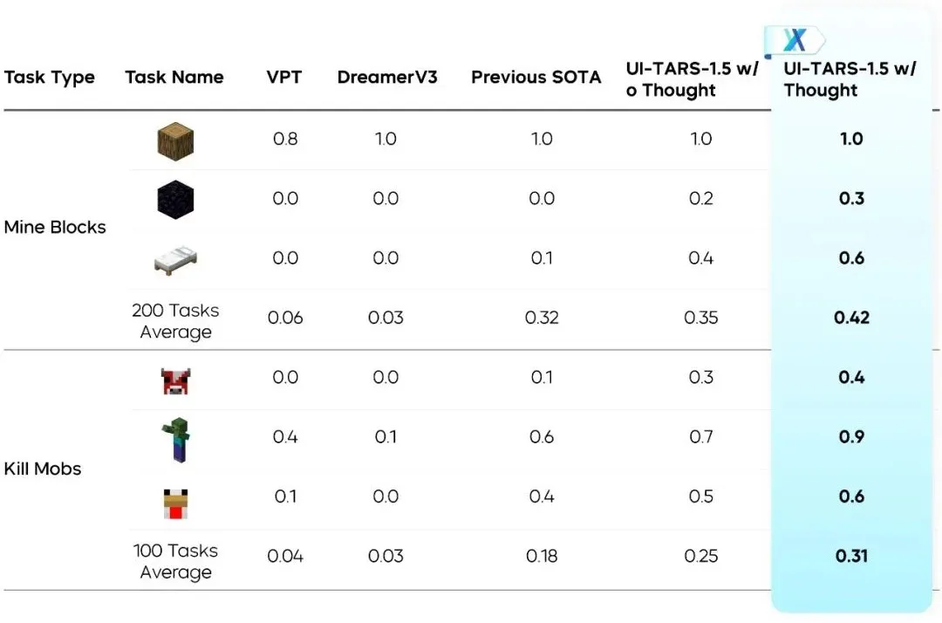Select the Kill Mobs task type label
Image resolution: width=942 pixels, height=623 pixels.
pos(42,469)
